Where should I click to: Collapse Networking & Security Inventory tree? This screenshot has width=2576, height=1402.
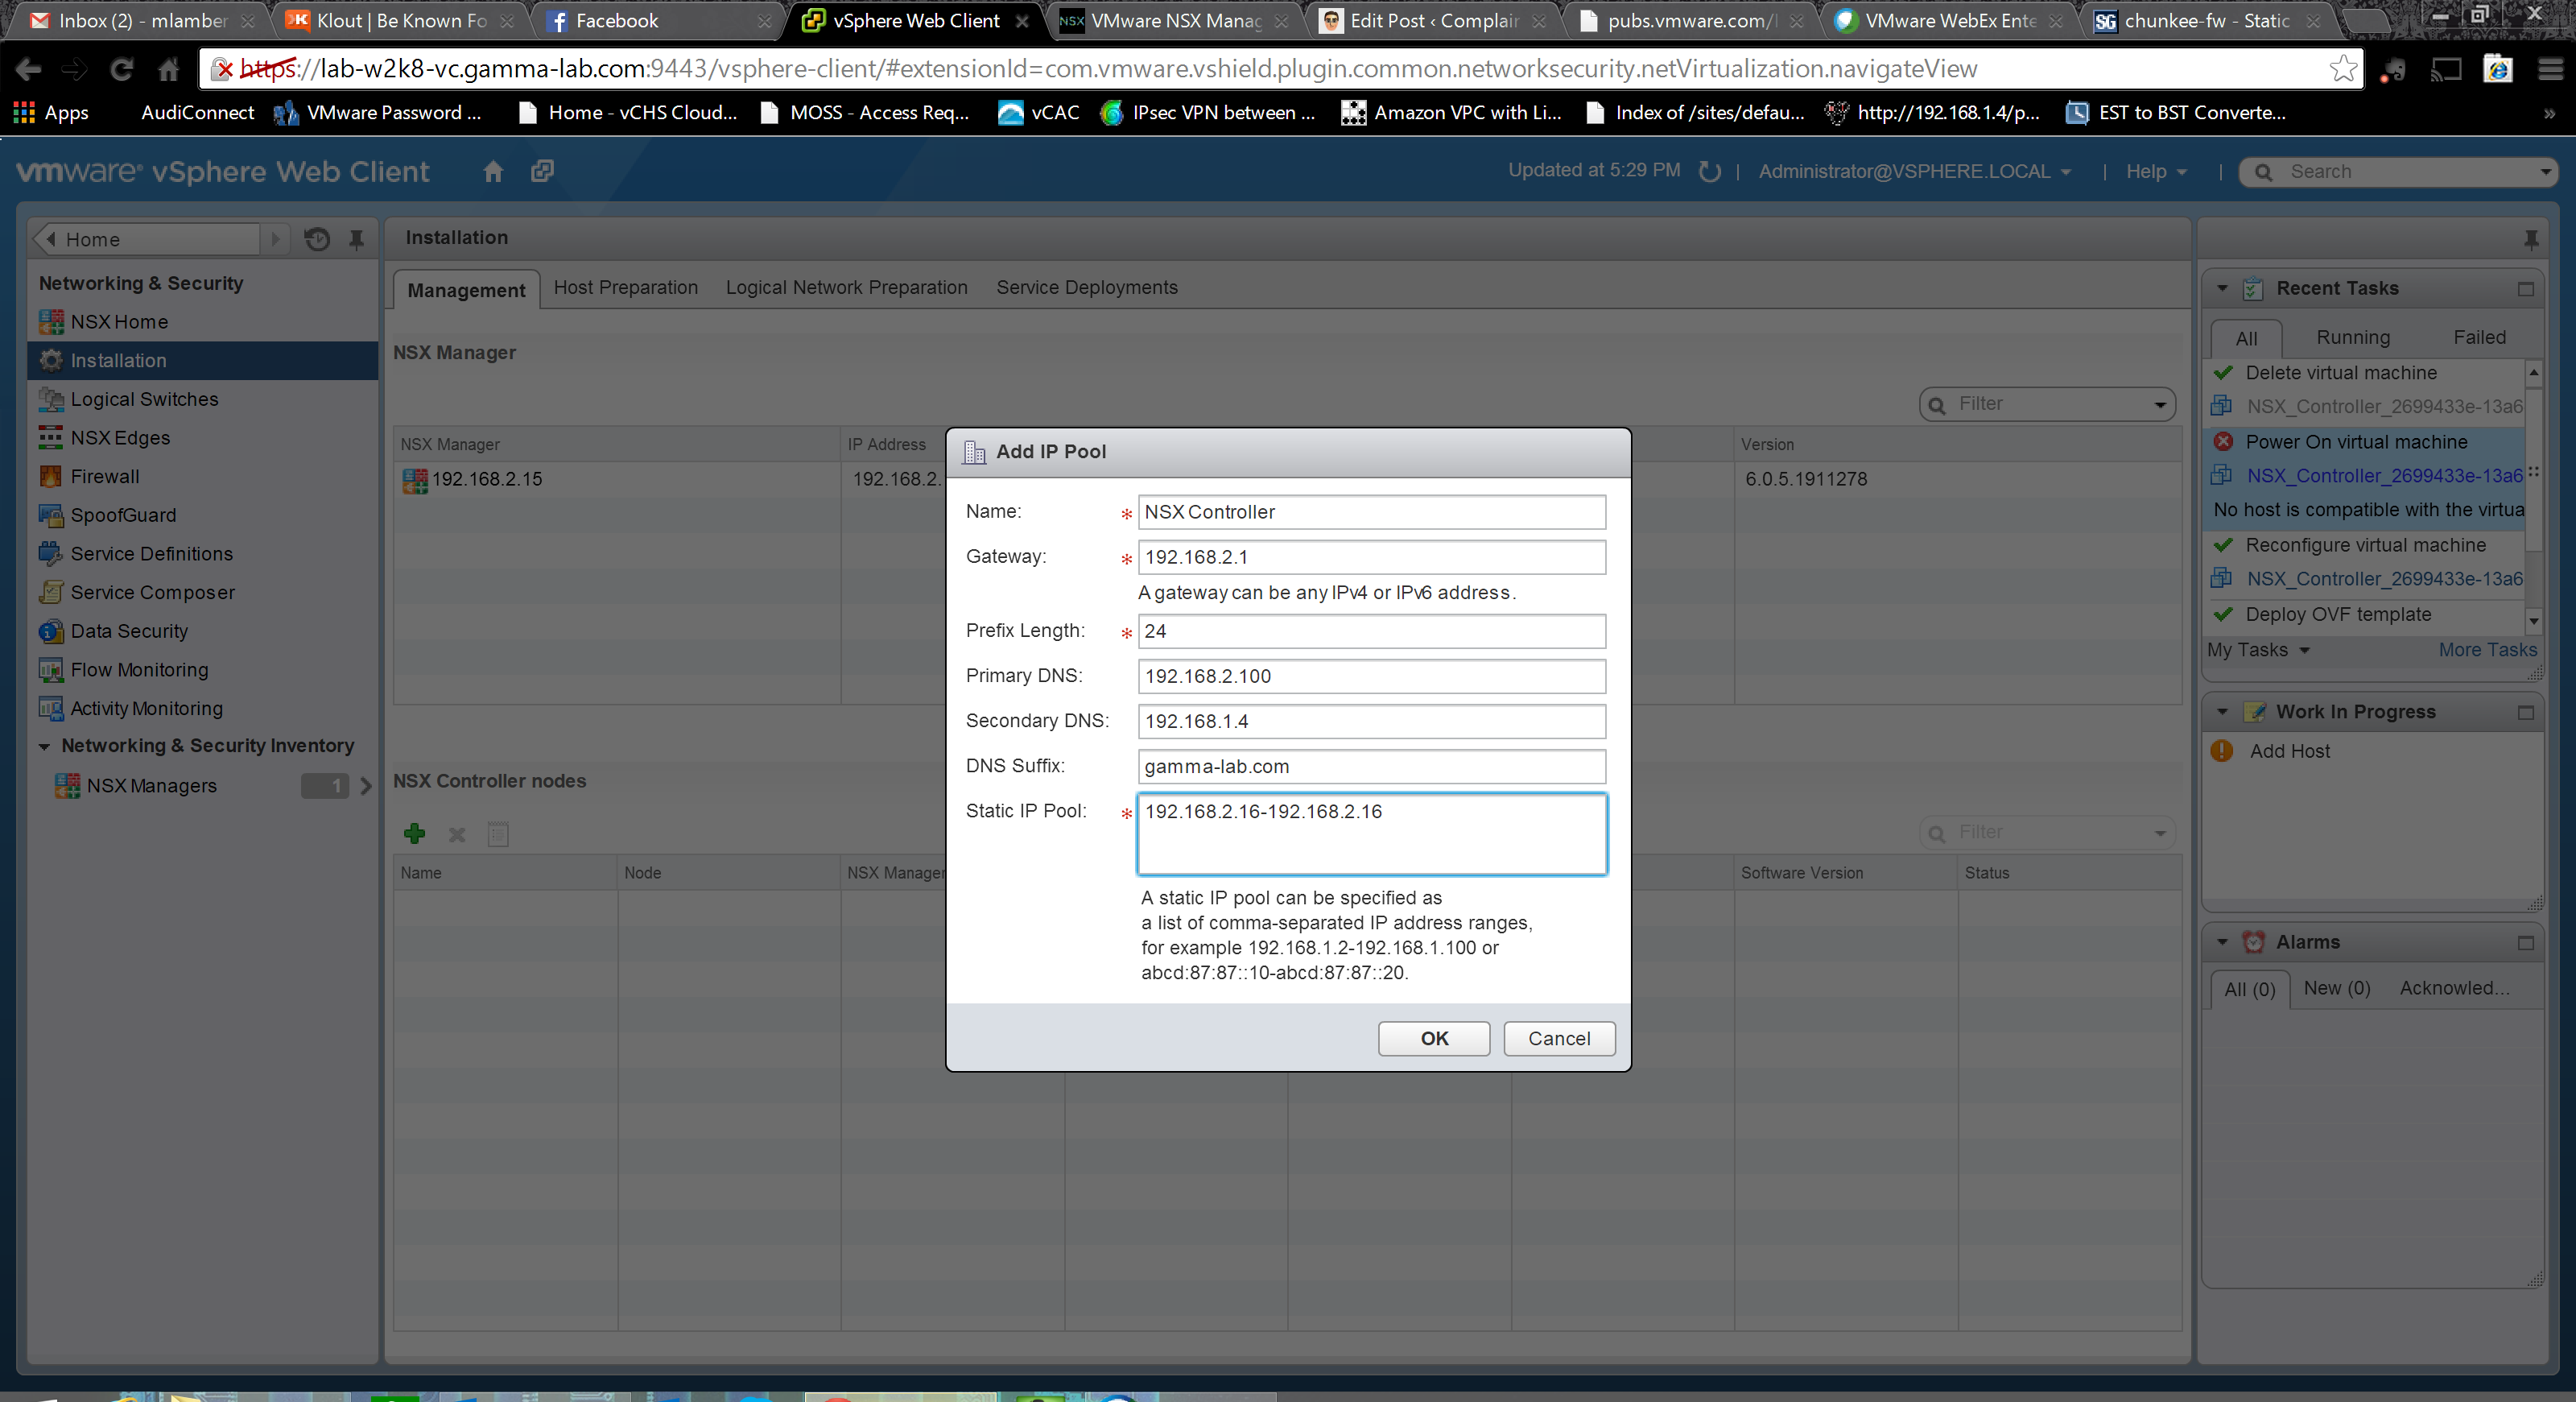pyautogui.click(x=44, y=746)
